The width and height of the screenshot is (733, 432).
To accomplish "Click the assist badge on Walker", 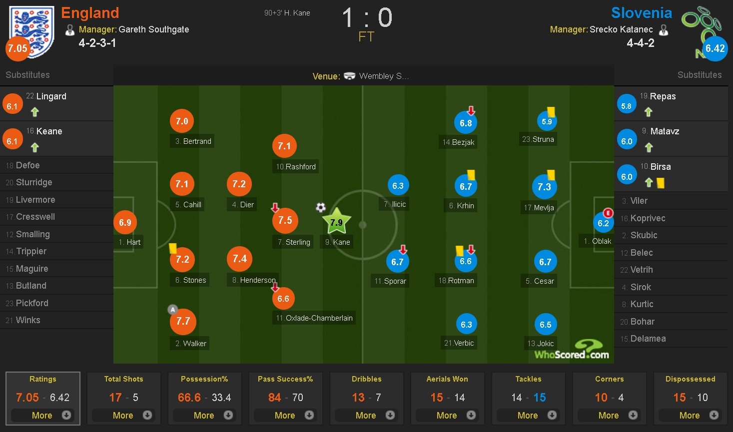I will [x=173, y=310].
